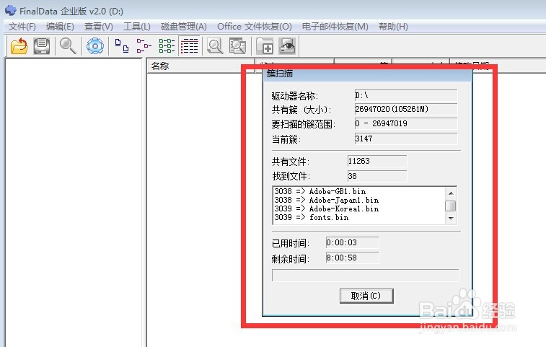Open the 编辑(E) menu
Screen dimensions: 546x347
tap(60, 27)
